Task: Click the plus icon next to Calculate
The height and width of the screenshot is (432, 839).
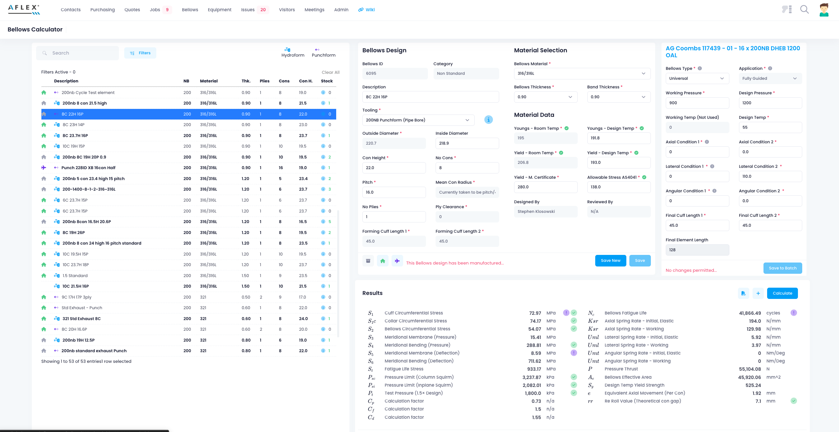Action: pos(758,293)
